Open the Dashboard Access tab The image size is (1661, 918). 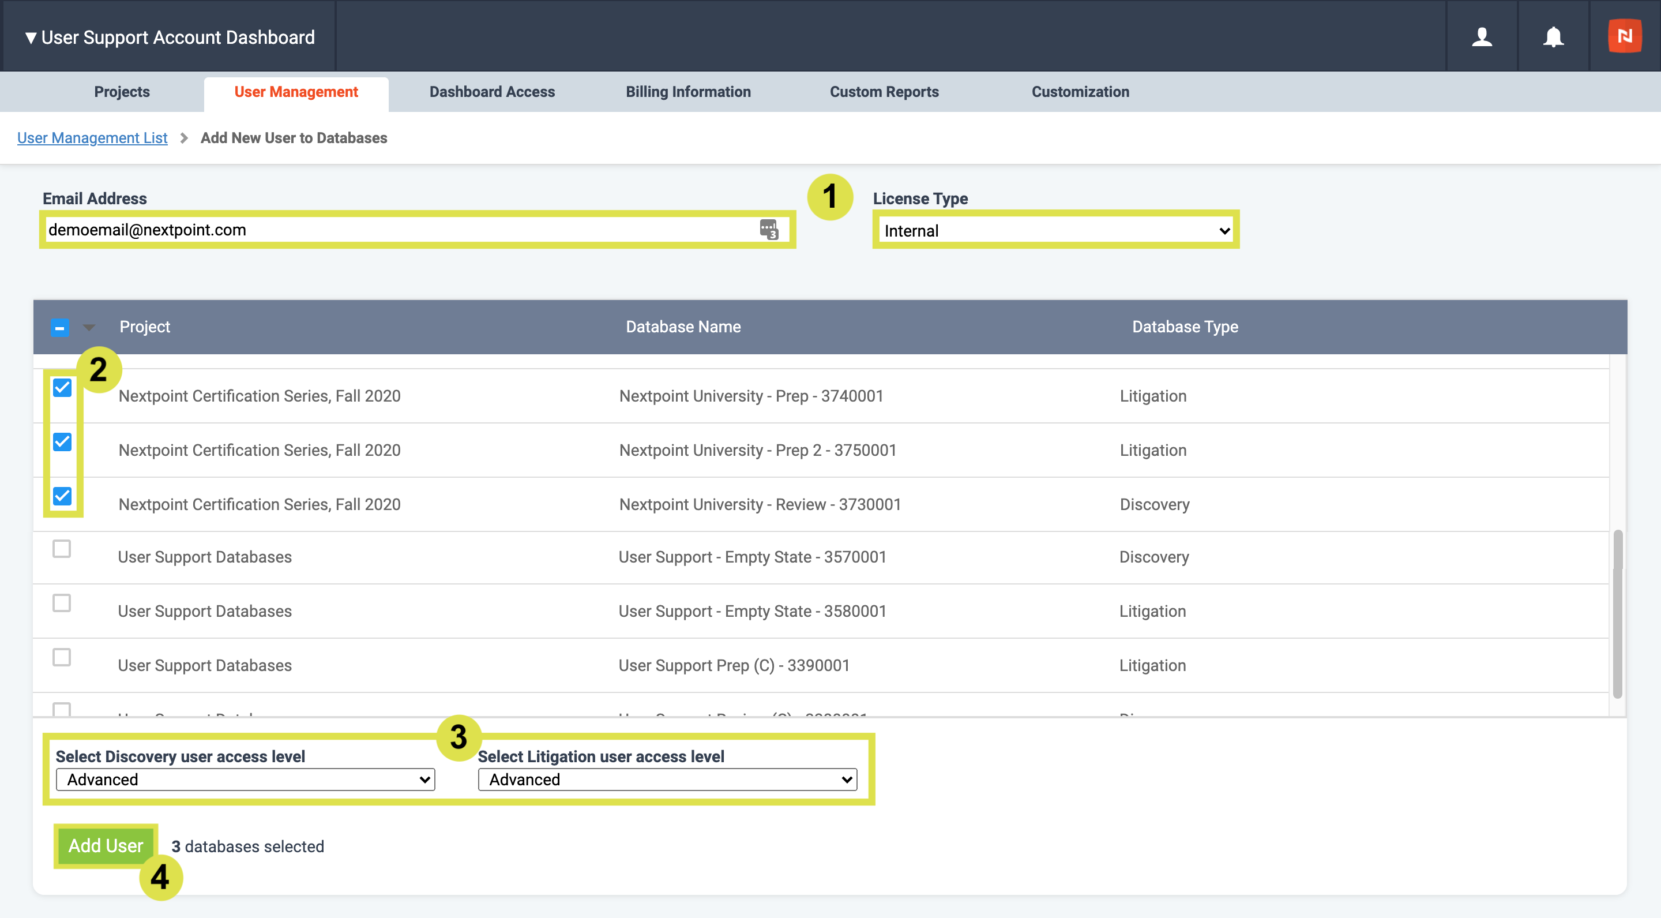(x=492, y=92)
